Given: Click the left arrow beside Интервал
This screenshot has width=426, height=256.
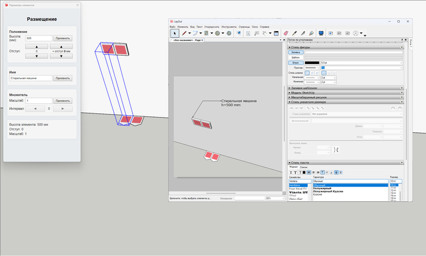Looking at the screenshot, I should (35, 108).
